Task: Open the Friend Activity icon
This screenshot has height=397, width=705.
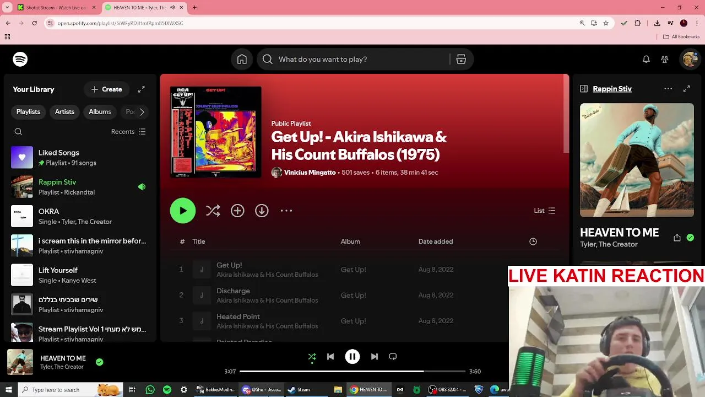Action: tap(665, 60)
